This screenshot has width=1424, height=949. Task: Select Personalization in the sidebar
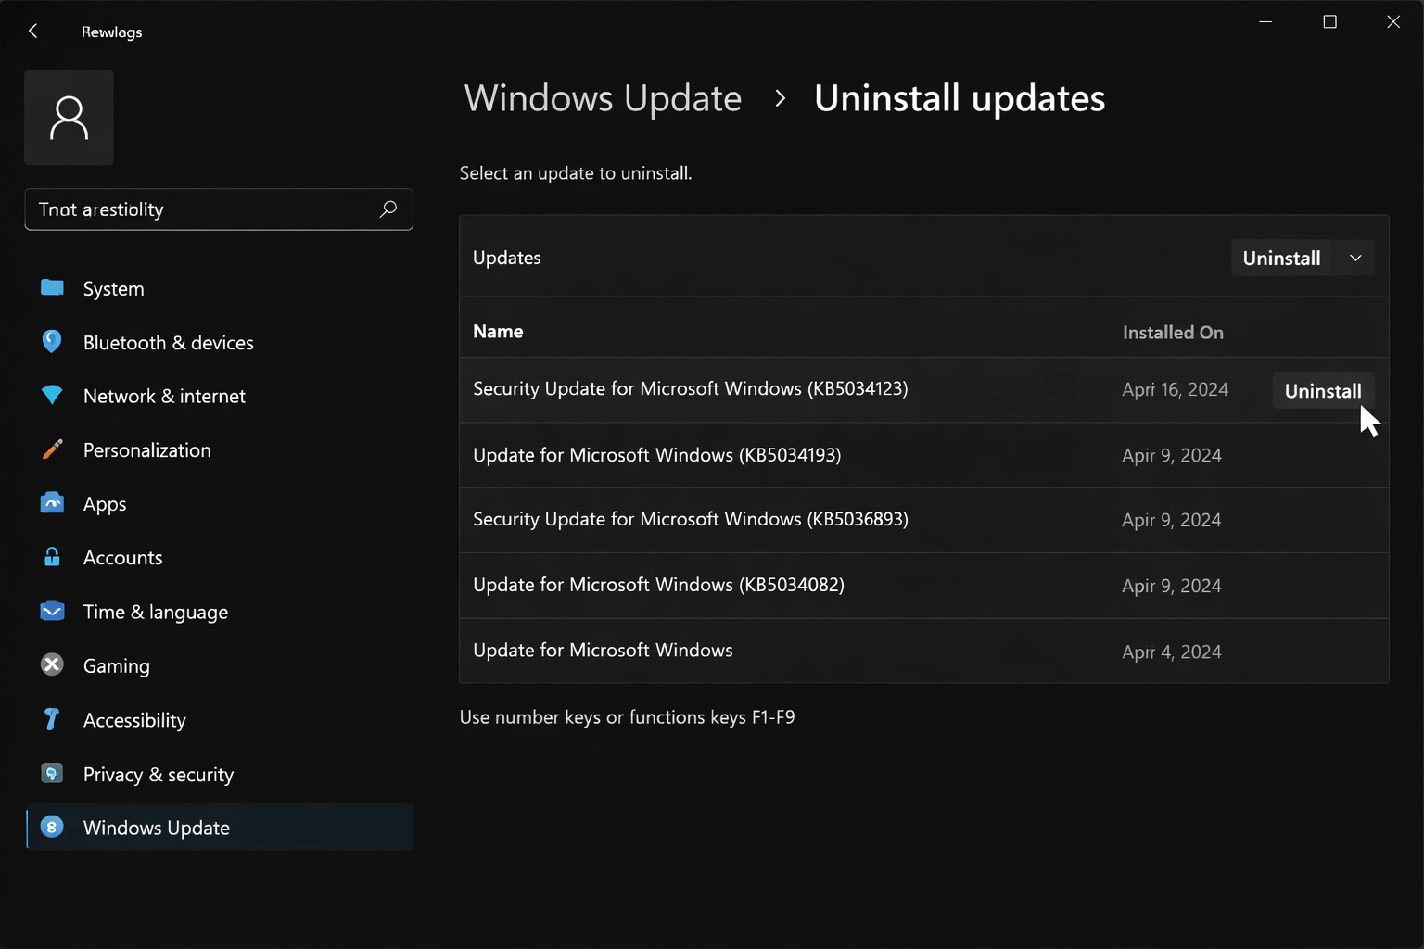pos(219,449)
